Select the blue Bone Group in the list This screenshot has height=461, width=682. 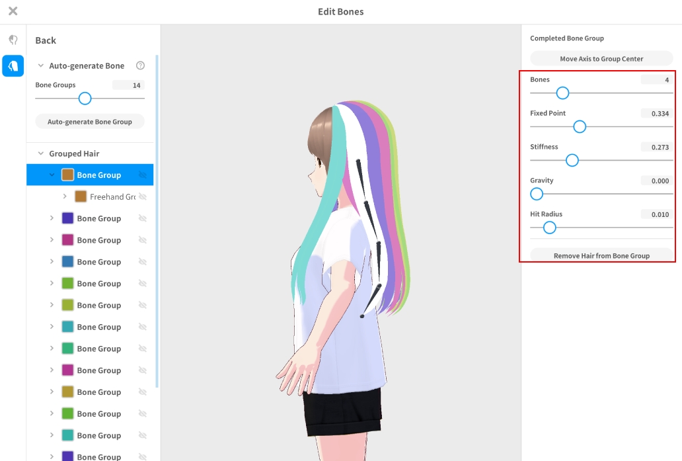coord(98,262)
